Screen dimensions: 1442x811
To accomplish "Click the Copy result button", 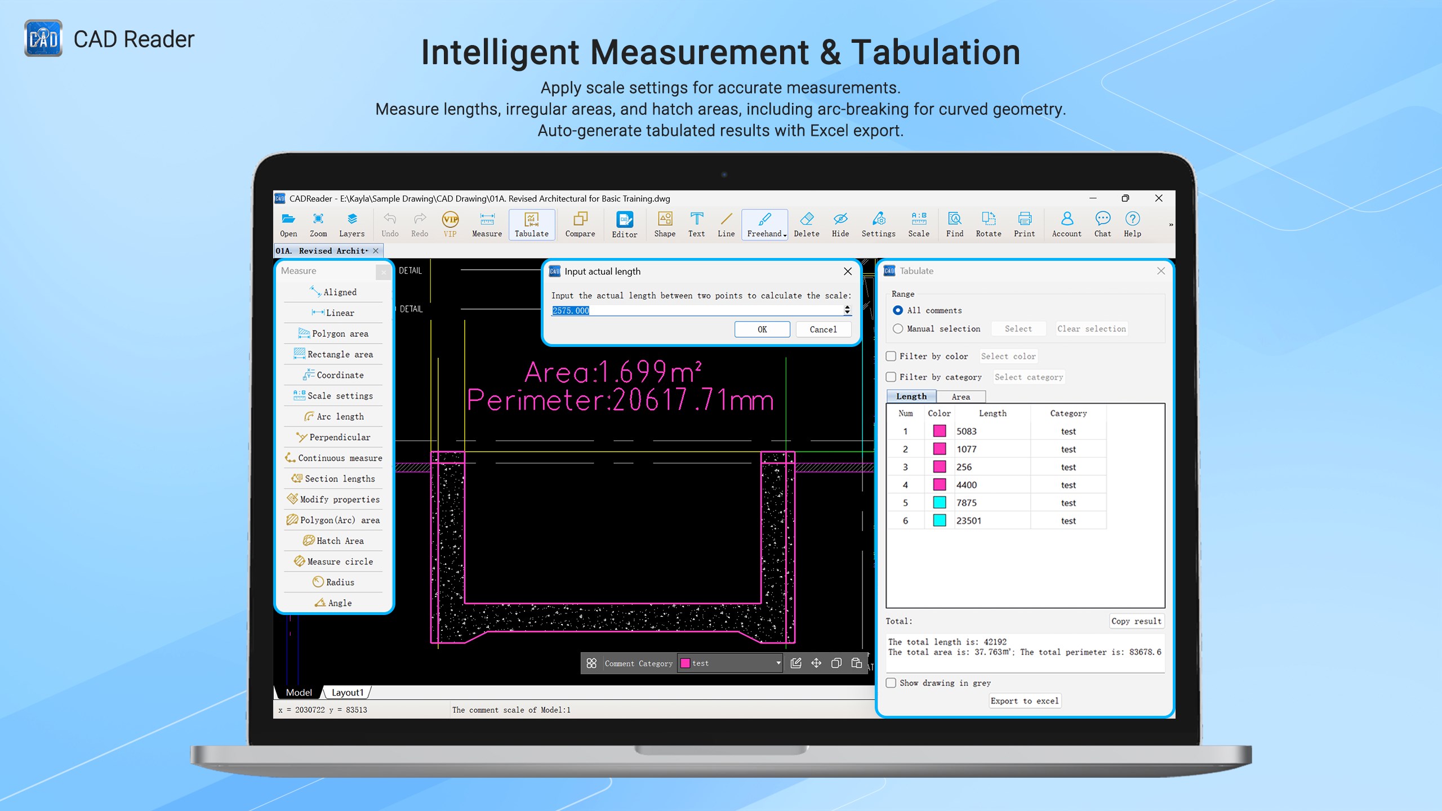I will [1136, 621].
